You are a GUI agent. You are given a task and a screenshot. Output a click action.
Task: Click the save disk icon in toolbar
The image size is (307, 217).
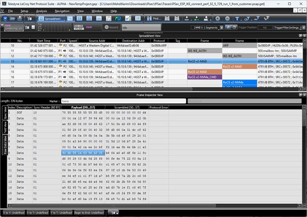pos(20,18)
